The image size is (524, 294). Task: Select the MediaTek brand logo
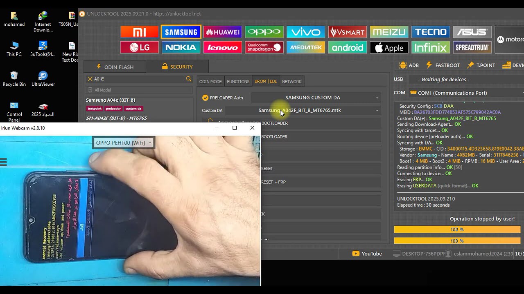(306, 47)
